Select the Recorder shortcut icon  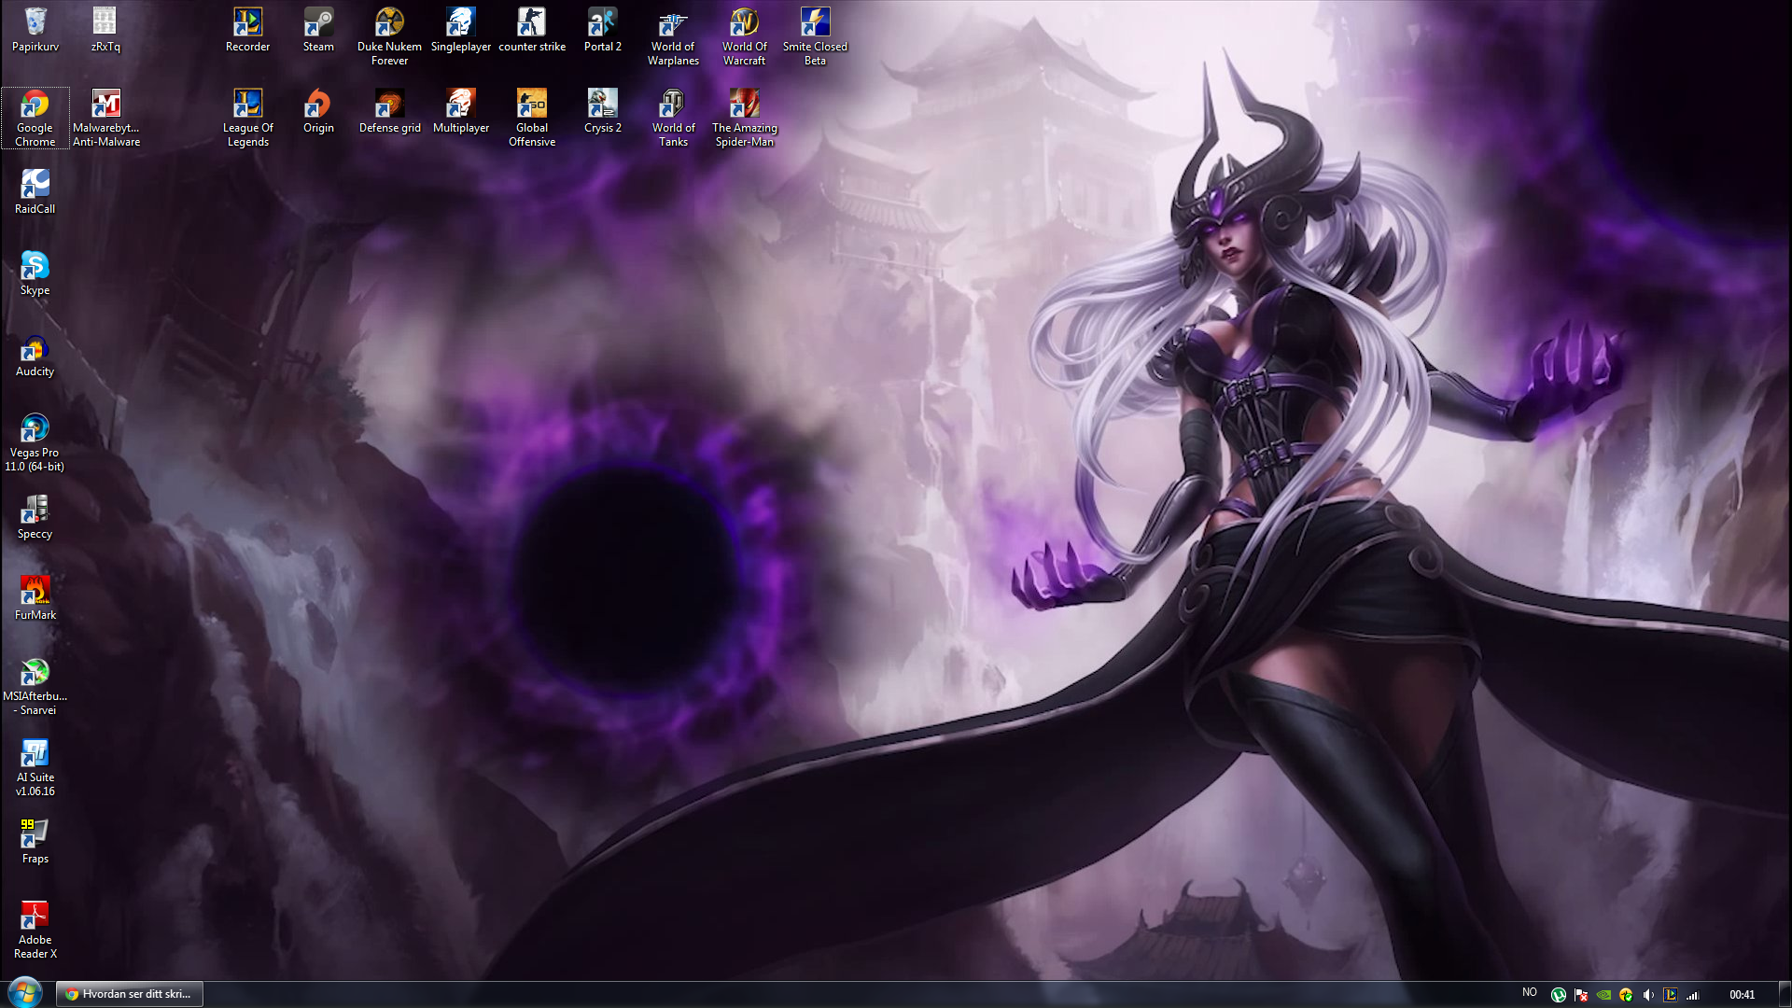pos(247,30)
